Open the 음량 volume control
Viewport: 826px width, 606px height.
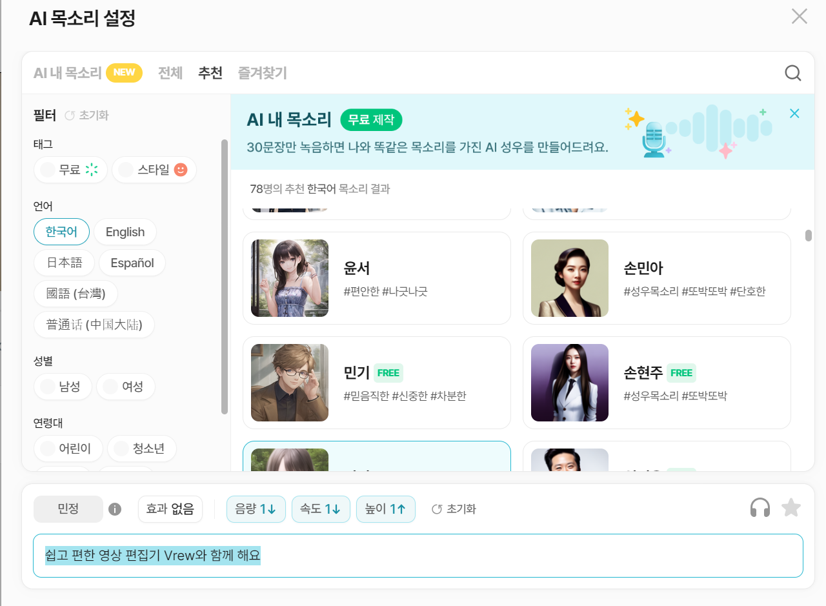[256, 509]
